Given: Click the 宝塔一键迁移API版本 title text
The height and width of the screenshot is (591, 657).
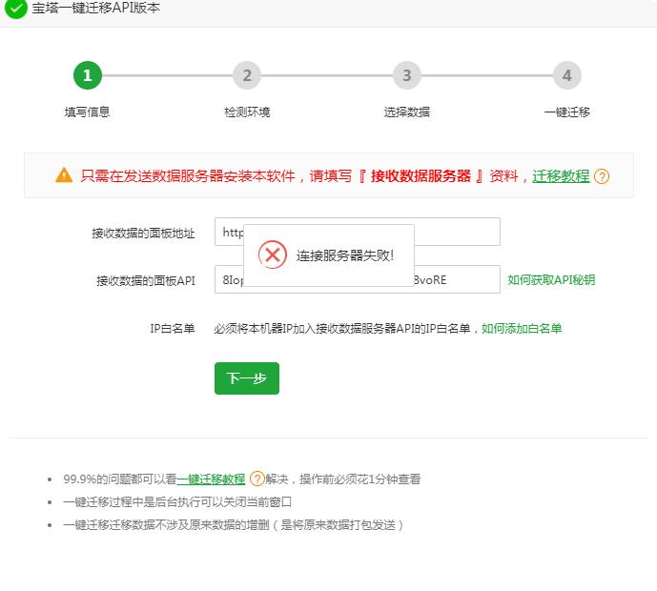Looking at the screenshot, I should [96, 8].
